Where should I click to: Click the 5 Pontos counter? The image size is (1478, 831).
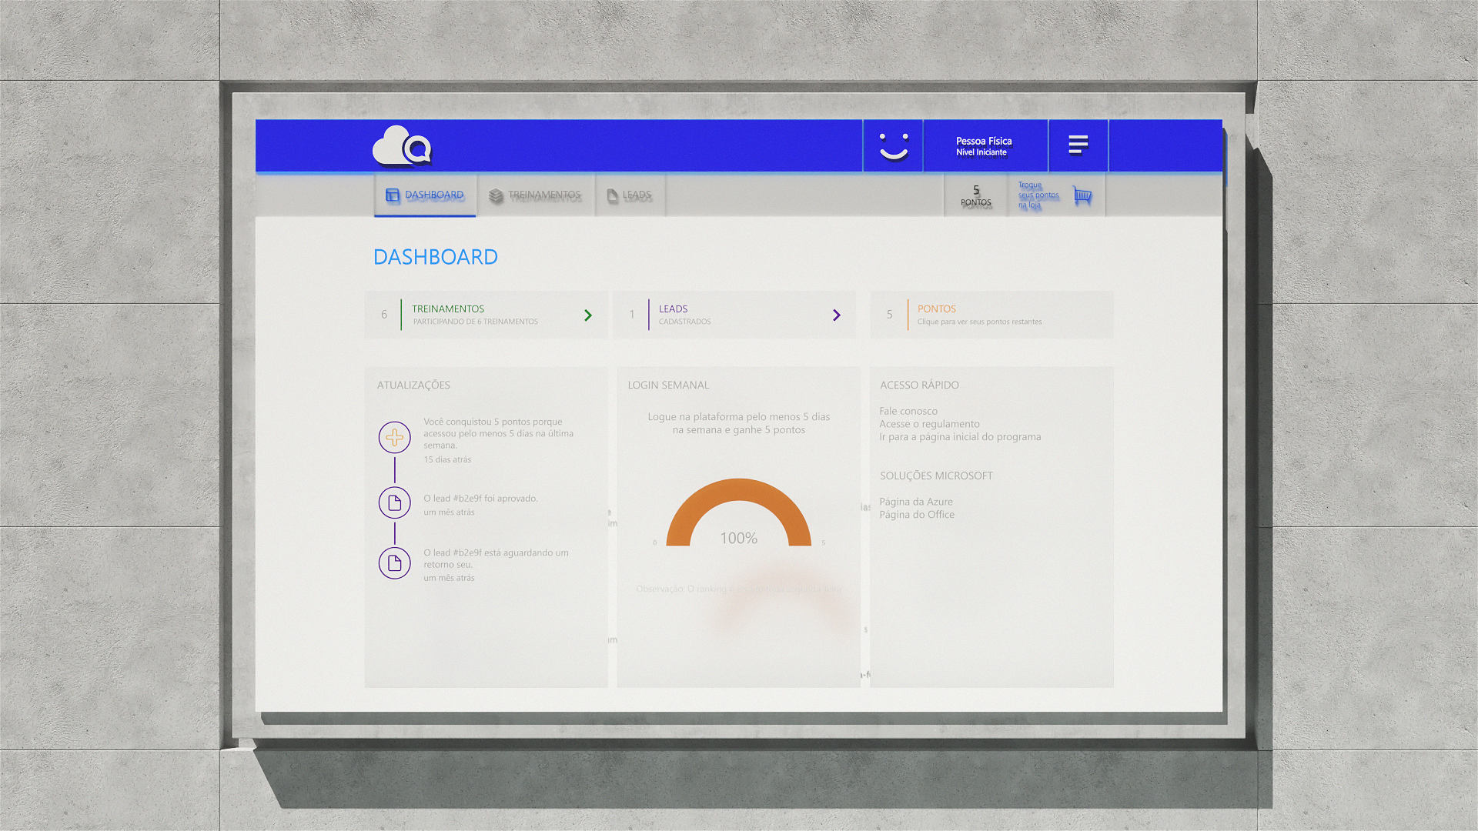pyautogui.click(x=975, y=195)
